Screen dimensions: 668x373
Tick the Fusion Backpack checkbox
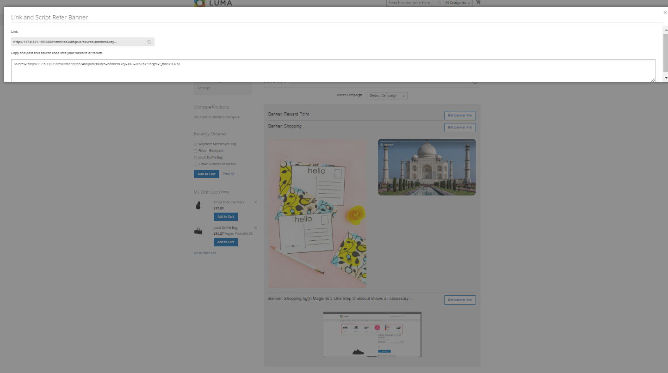[x=195, y=151]
